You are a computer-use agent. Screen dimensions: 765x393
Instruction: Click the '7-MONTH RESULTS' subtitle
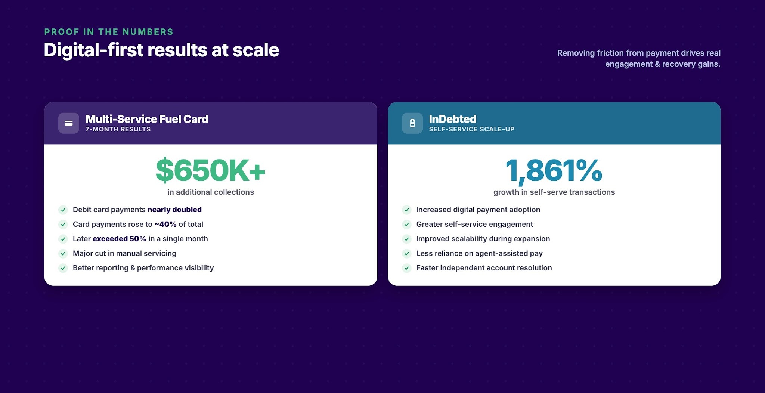(x=118, y=129)
